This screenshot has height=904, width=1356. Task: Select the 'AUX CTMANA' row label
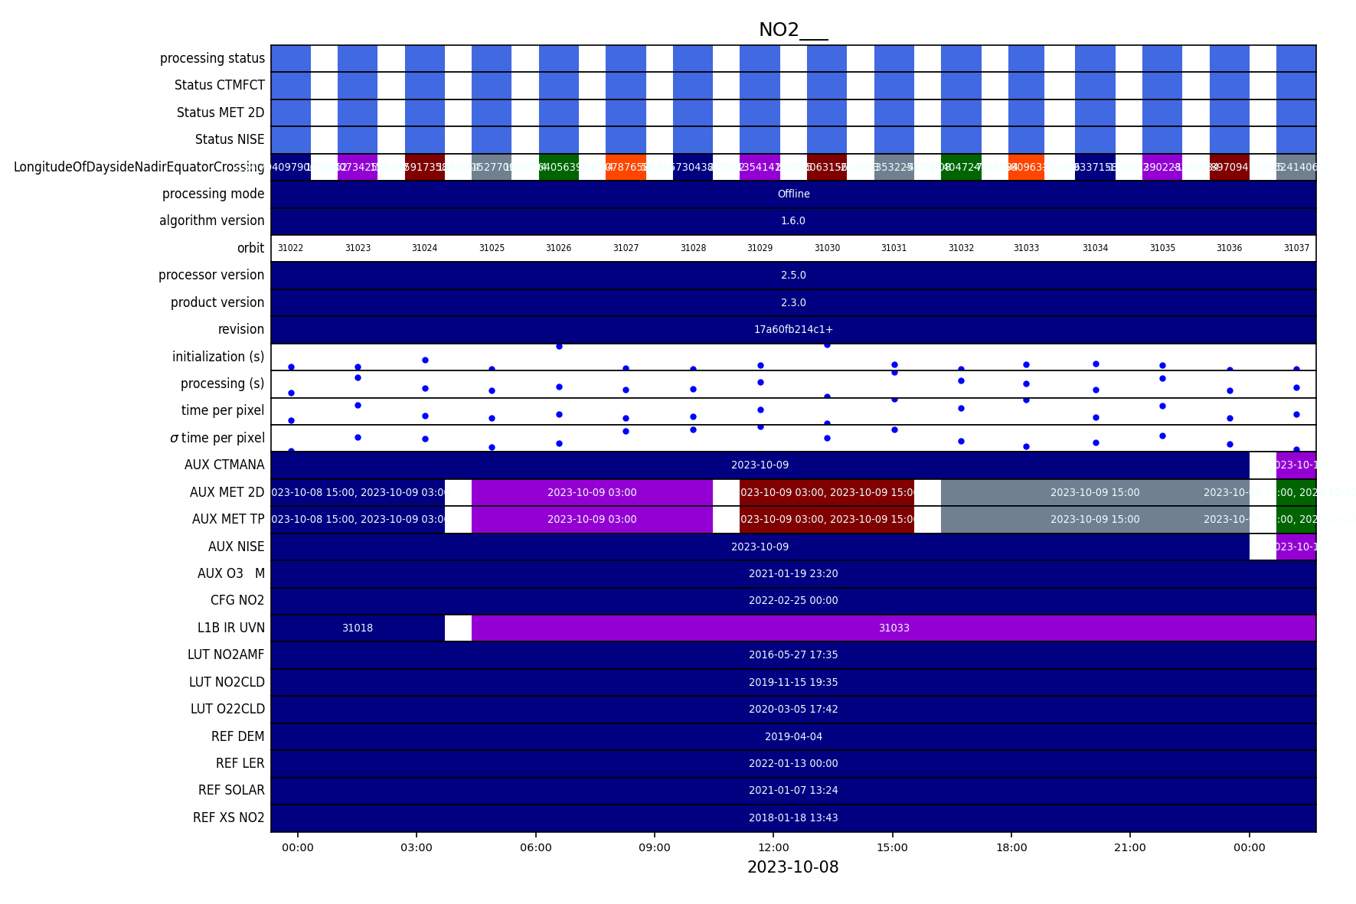pyautogui.click(x=224, y=465)
